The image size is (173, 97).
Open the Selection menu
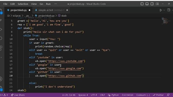[23, 4]
